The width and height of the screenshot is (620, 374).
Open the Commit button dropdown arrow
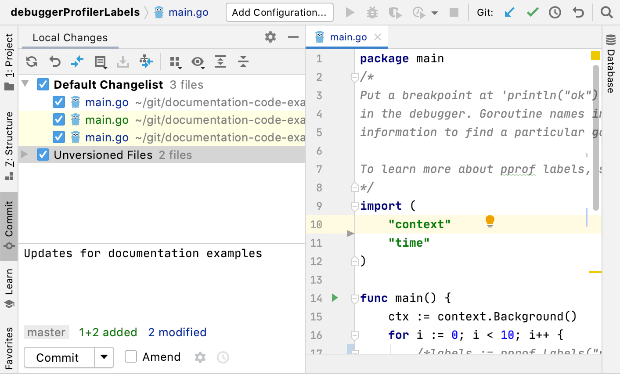click(x=104, y=357)
